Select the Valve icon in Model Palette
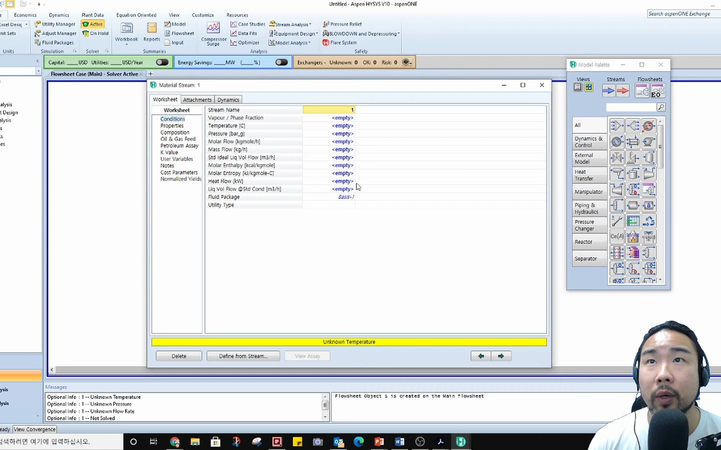This screenshot has height=450, width=721. (x=617, y=157)
